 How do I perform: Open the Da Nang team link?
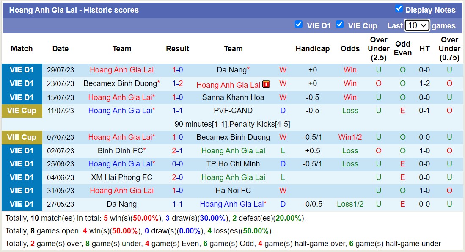click(x=232, y=70)
